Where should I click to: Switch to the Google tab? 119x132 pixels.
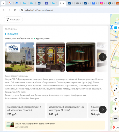10,3
